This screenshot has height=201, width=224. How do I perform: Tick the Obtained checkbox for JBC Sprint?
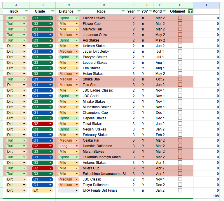(180, 96)
